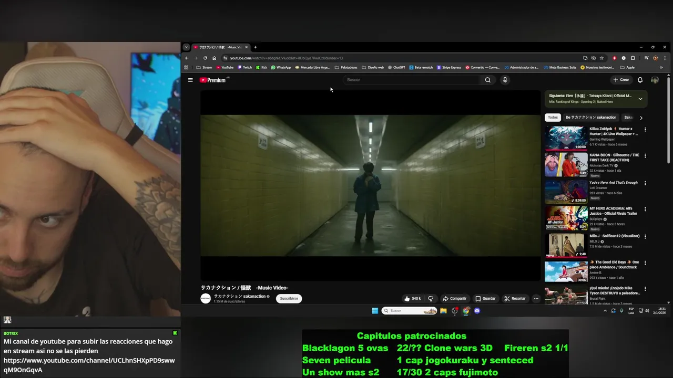Image resolution: width=673 pixels, height=378 pixels.
Task: Open the Stripe Express bookmark
Action: click(449, 67)
